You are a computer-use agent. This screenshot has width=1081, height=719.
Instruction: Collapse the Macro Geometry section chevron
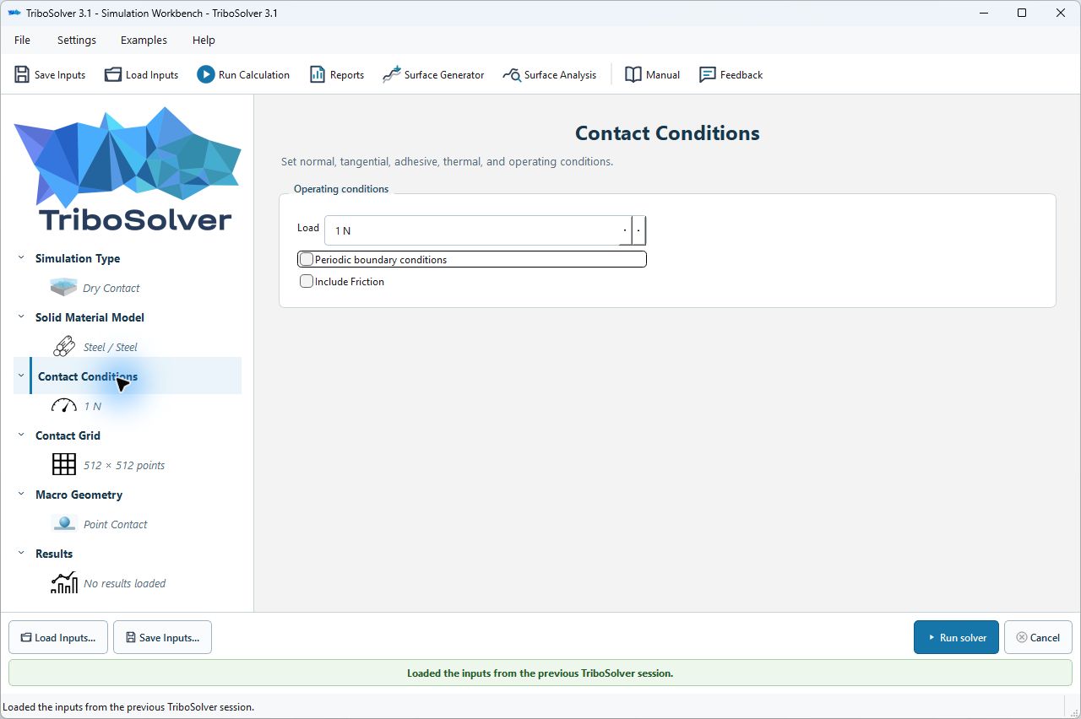pyautogui.click(x=21, y=495)
